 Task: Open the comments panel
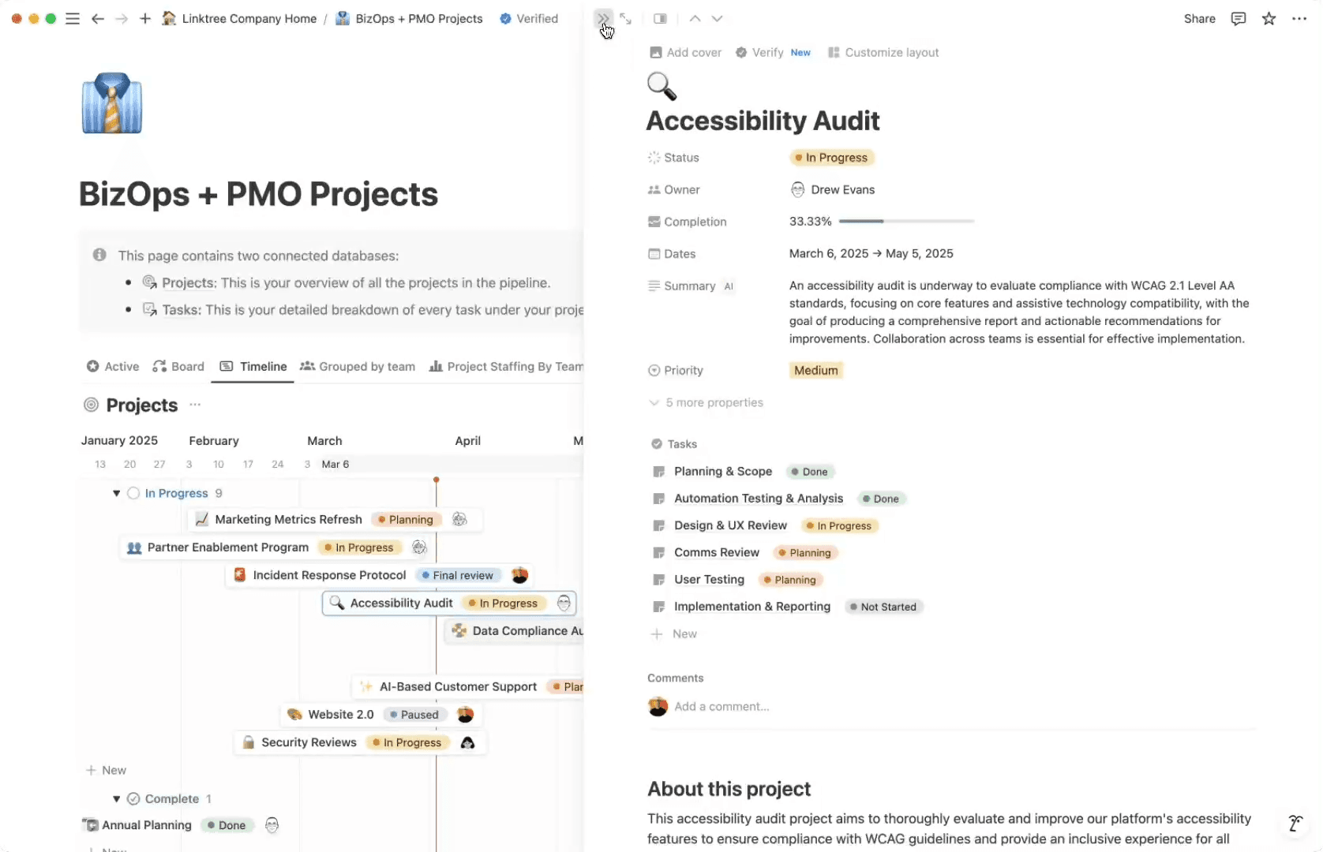1238,18
